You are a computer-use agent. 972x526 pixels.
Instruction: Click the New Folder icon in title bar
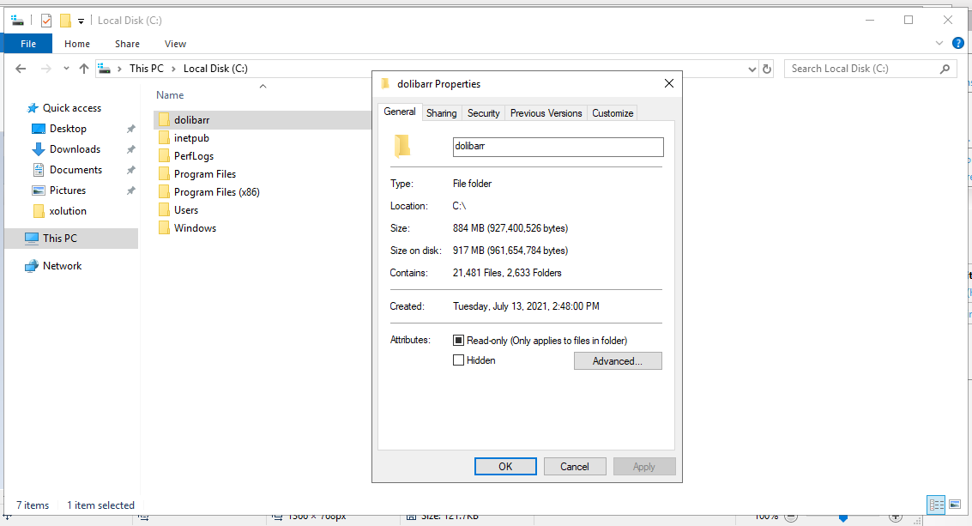65,21
